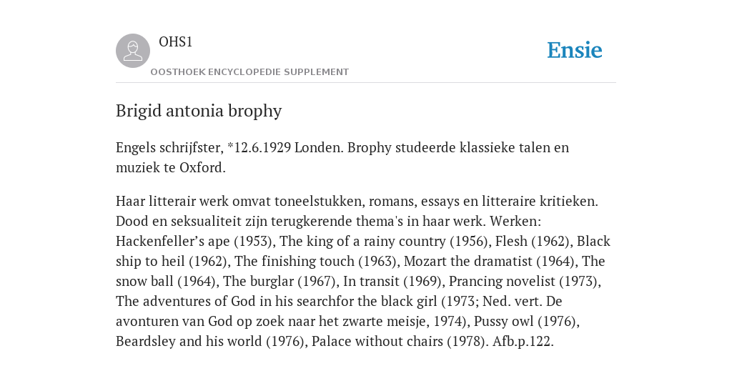Image resolution: width=732 pixels, height=366 pixels.
Task: Click the Brigid antonia brophy heading
Action: click(x=199, y=111)
